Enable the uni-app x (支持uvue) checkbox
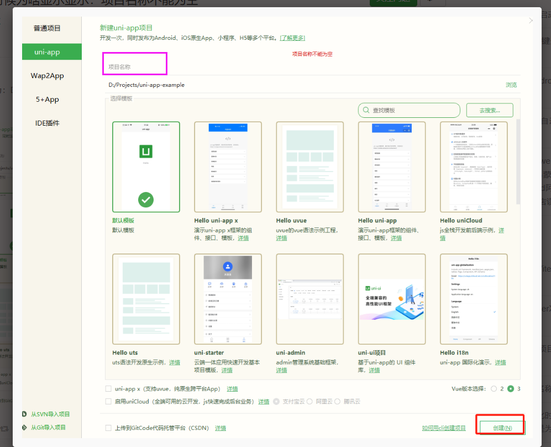The width and height of the screenshot is (551, 447). pos(108,388)
